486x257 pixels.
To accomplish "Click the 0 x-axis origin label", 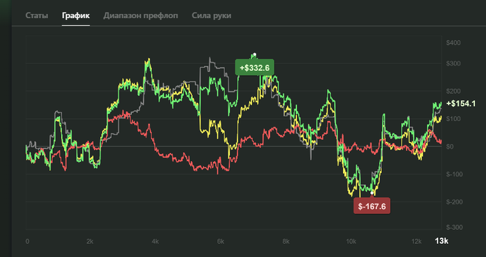I will 27,241.
